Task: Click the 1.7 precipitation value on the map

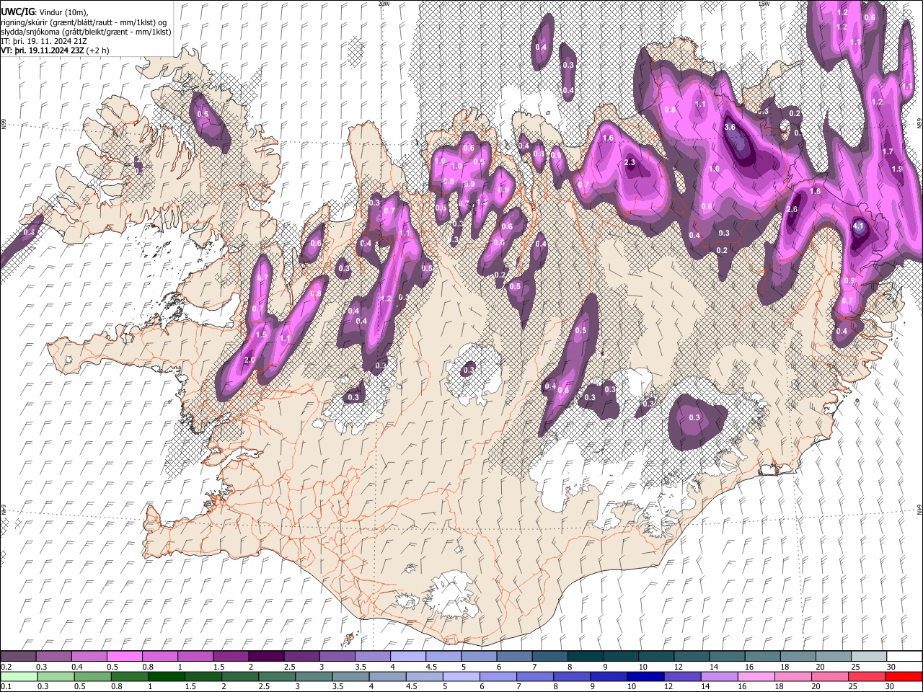Action: click(x=888, y=152)
